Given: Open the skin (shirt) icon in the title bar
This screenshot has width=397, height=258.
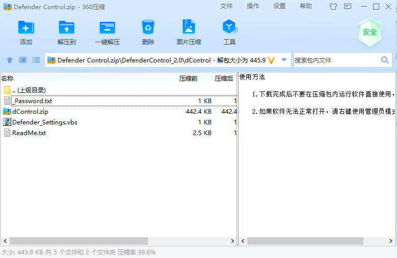Looking at the screenshot, I should click(333, 7).
